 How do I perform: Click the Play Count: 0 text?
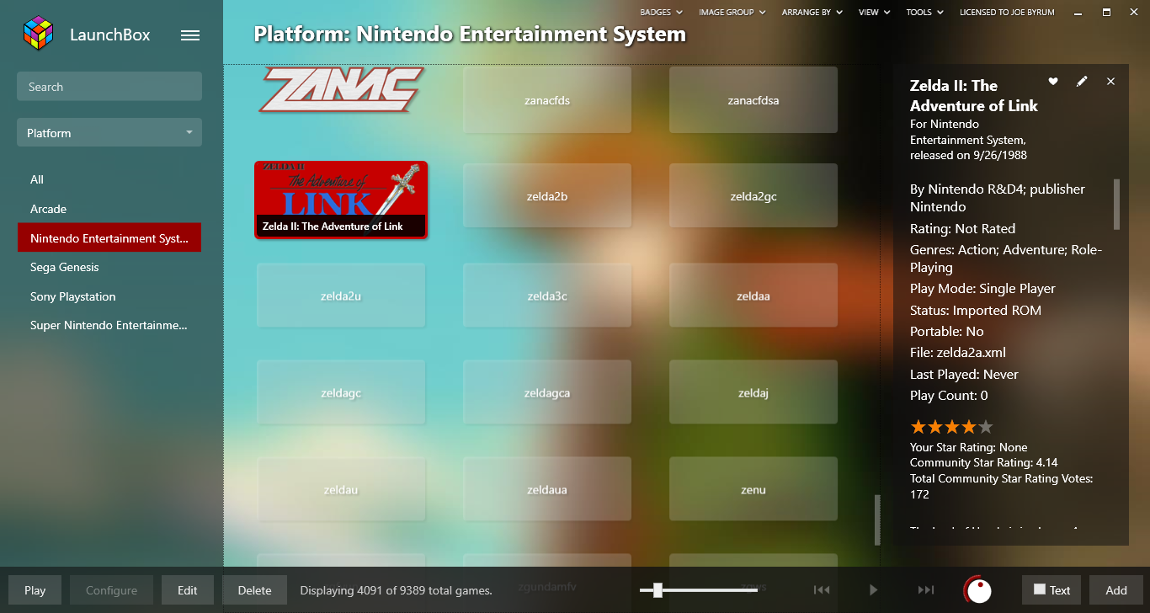point(949,396)
